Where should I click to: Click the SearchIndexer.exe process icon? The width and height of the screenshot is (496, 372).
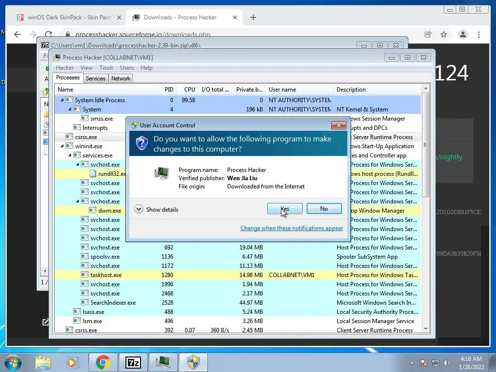point(84,302)
